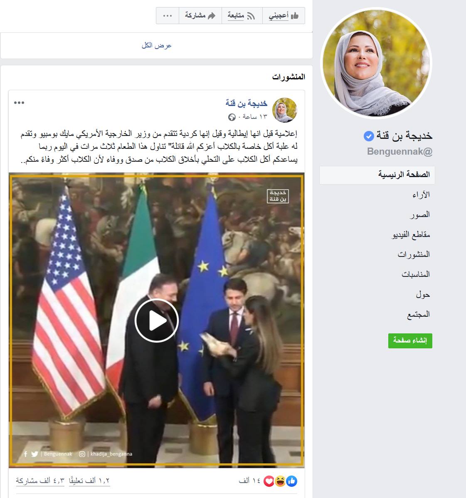Screen dimensions: 466x498
Task: Click the عرض الكل link
Action: pos(156,45)
